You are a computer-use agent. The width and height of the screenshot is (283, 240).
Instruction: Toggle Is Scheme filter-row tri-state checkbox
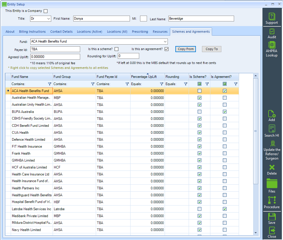click(x=199, y=84)
